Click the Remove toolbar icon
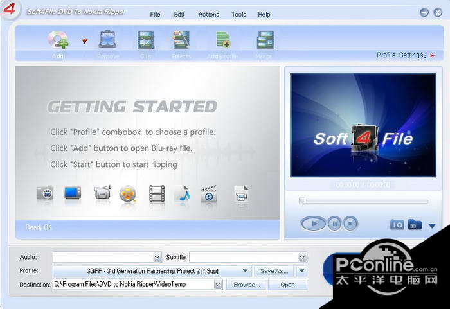 [x=107, y=39]
